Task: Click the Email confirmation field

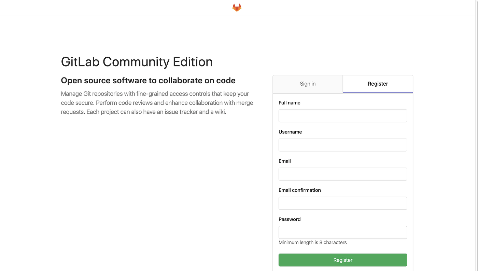Action: click(x=343, y=203)
